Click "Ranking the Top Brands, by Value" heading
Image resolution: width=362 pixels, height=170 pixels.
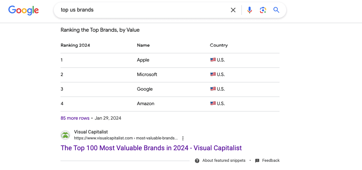pos(100,30)
